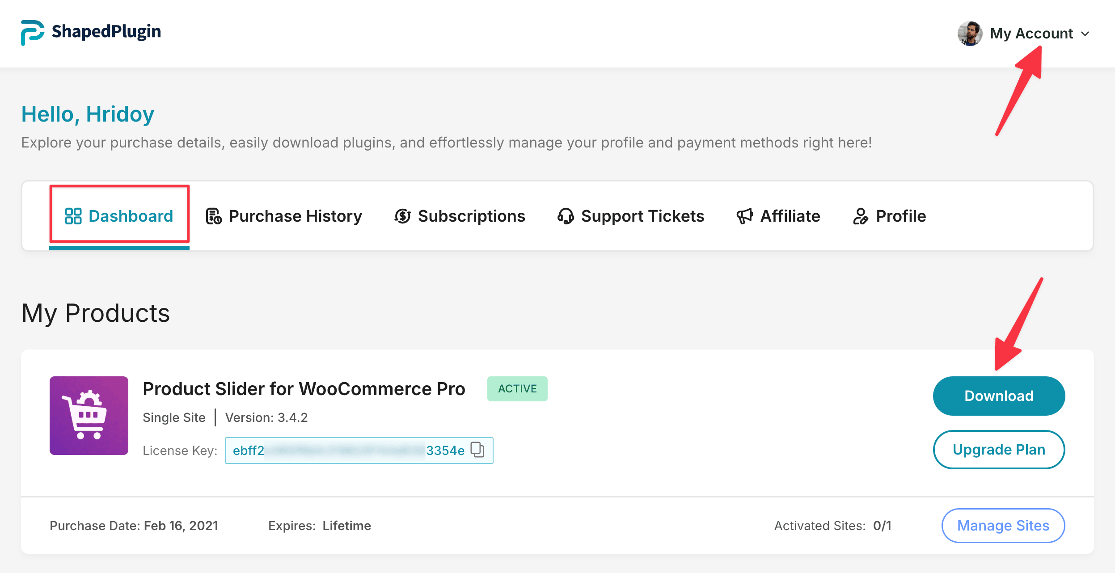This screenshot has height=573, width=1115.
Task: Switch to Purchase History tab
Action: point(295,216)
